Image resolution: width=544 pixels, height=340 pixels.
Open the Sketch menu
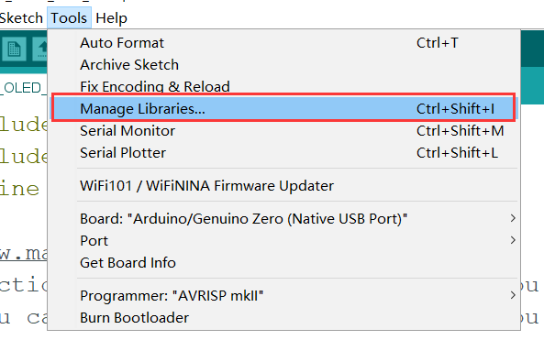coord(21,18)
